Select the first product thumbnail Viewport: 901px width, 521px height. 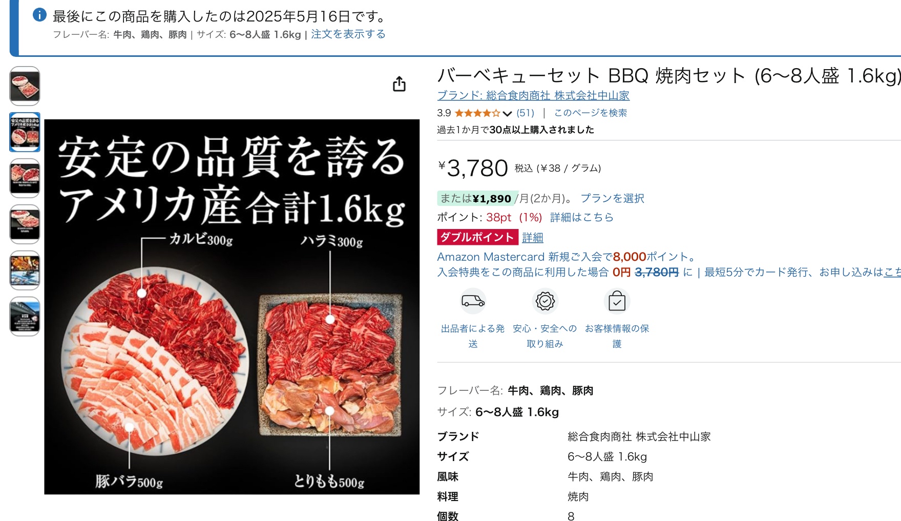25,86
